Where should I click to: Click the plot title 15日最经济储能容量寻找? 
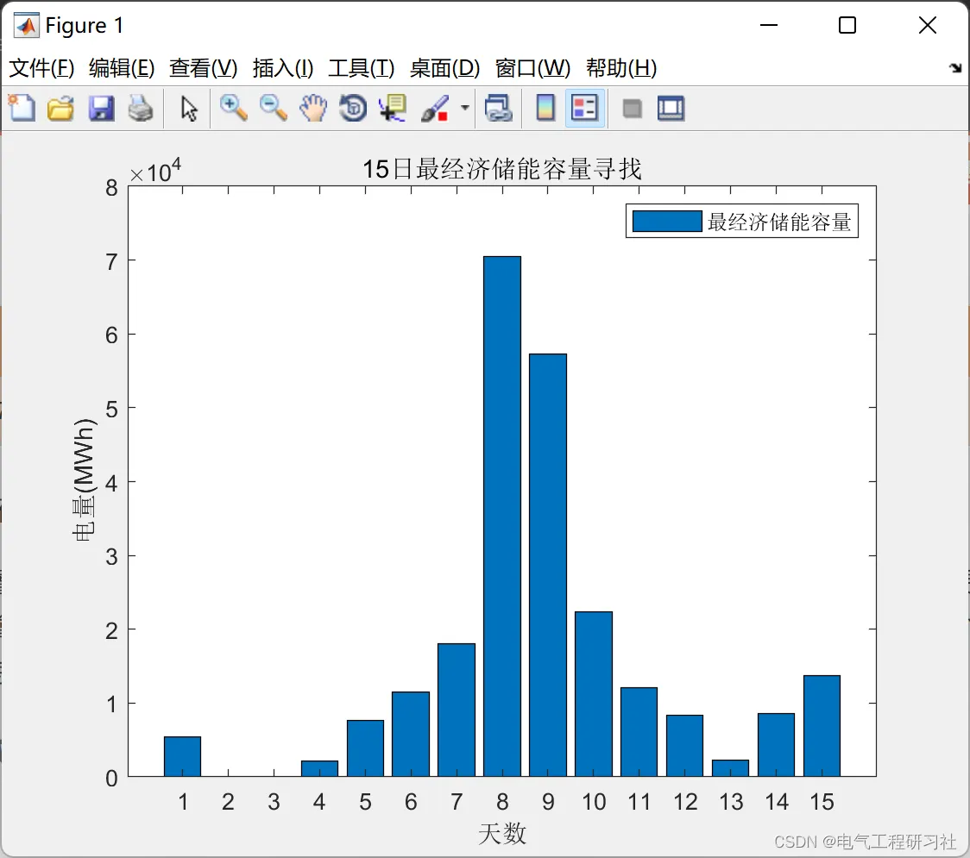[x=501, y=169]
